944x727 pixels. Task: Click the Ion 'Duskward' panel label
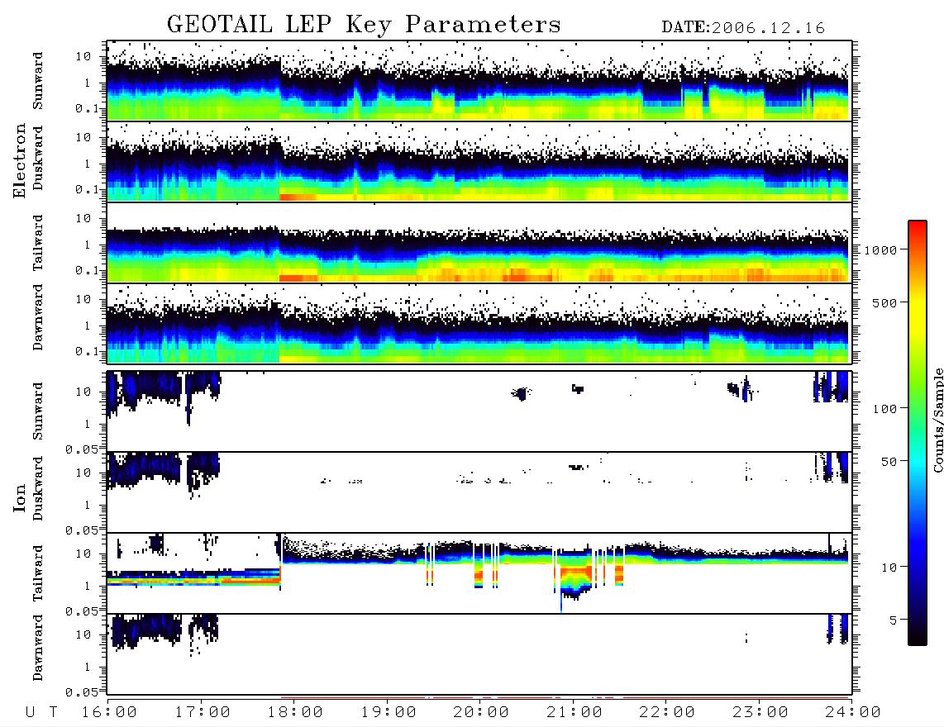tap(38, 488)
